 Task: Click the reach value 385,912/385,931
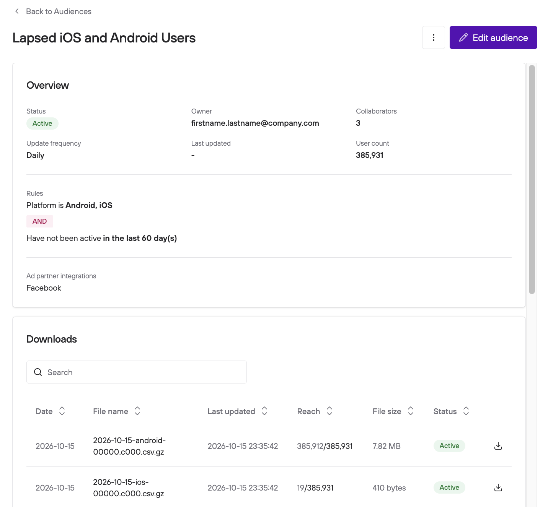[x=325, y=446]
